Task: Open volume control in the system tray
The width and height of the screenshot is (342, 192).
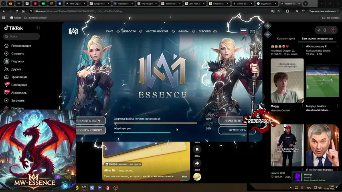Action: point(320,188)
